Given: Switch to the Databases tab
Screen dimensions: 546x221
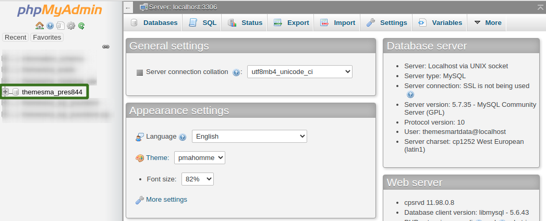Looking at the screenshot, I should pyautogui.click(x=154, y=22).
